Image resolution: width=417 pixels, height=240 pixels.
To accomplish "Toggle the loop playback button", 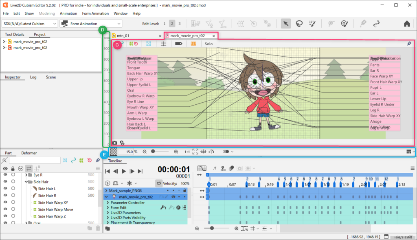I will pos(159,183).
